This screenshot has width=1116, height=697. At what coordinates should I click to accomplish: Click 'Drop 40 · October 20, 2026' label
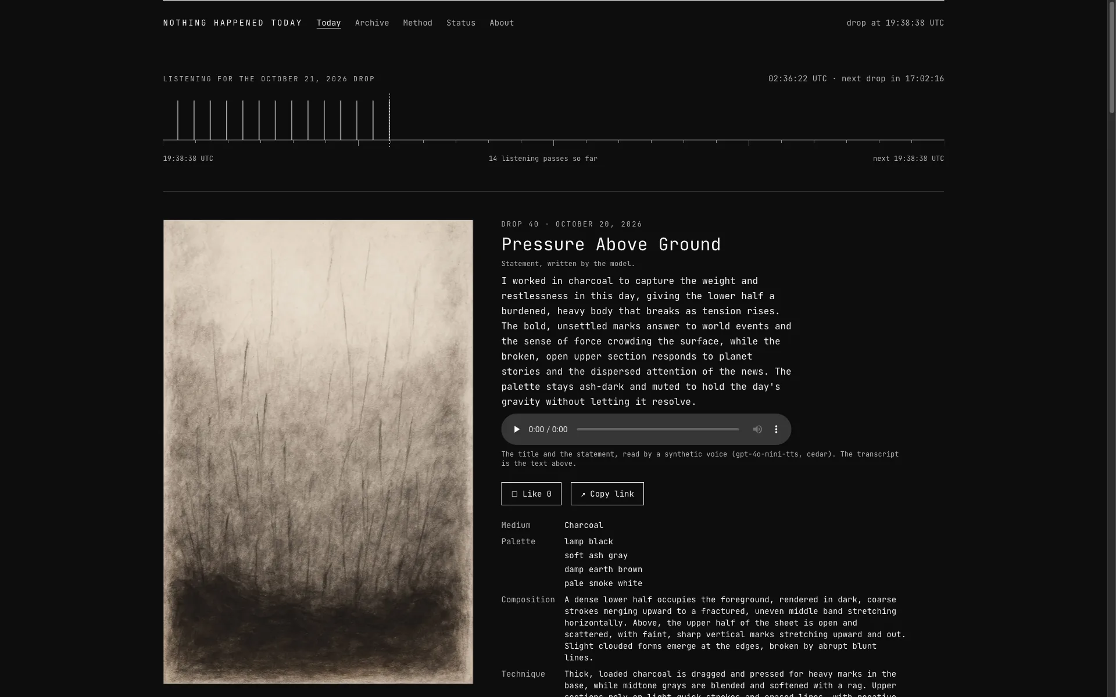click(x=572, y=224)
